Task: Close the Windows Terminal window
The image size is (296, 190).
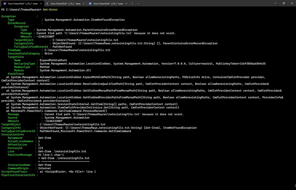Action: 292,3
